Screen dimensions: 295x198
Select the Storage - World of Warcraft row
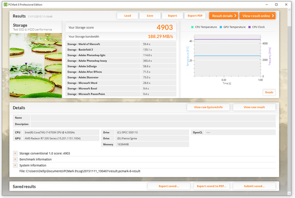[121, 44]
